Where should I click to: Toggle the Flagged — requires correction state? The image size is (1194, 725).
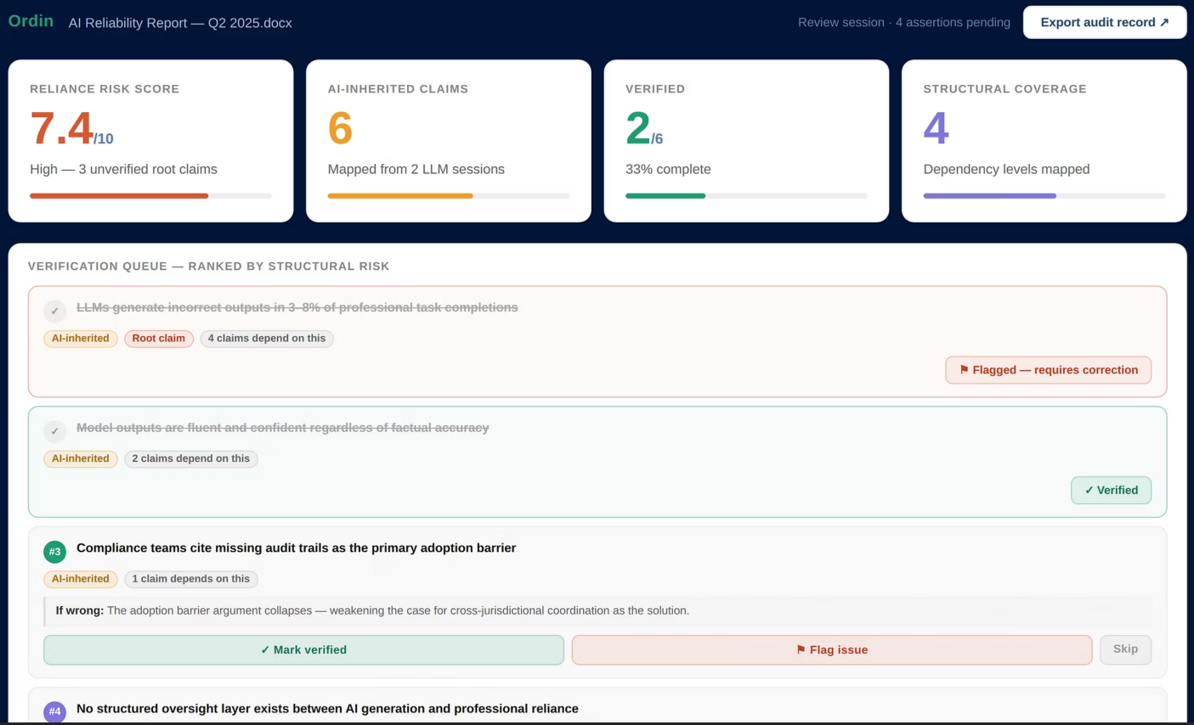pyautogui.click(x=1048, y=369)
